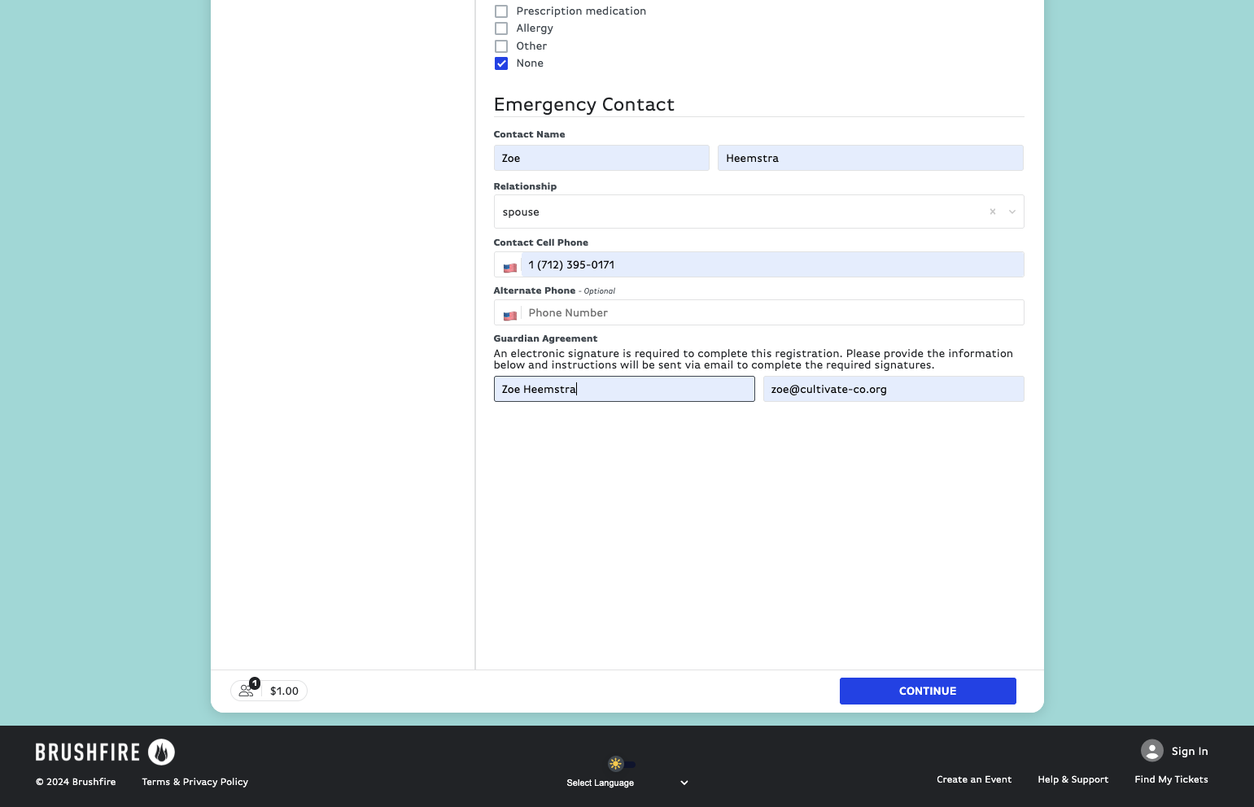Click the $1.00 cart total
The height and width of the screenshot is (807, 1254).
pos(284,691)
